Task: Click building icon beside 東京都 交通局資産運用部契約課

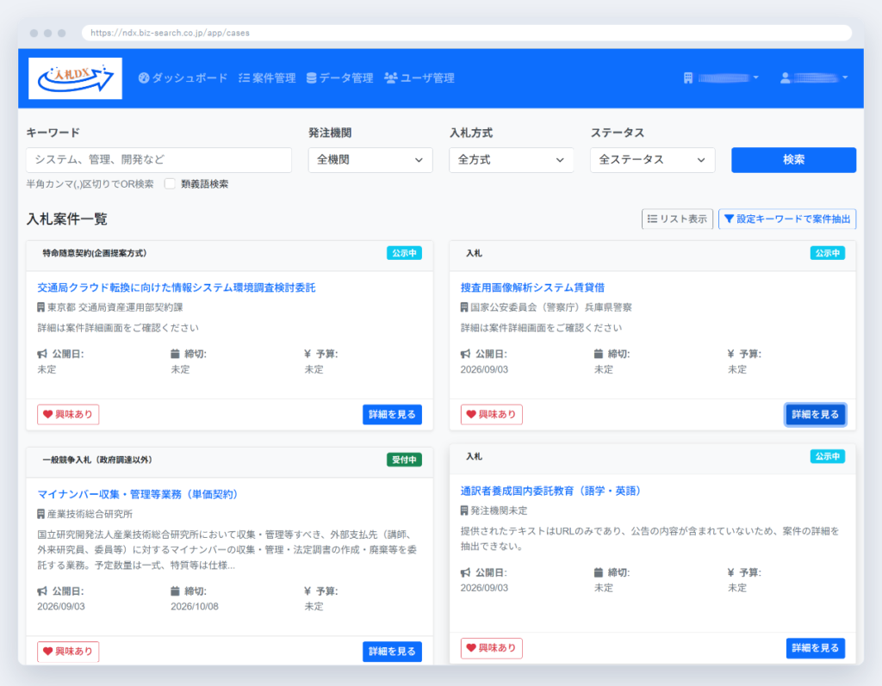Action: coord(41,307)
